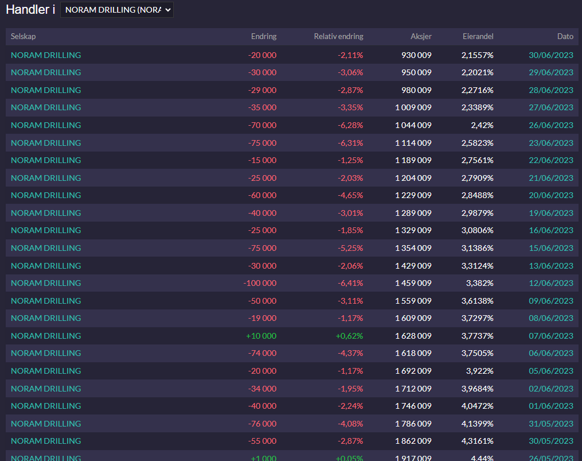Select the -76 000 change value
This screenshot has width=582, height=461.
pyautogui.click(x=263, y=424)
